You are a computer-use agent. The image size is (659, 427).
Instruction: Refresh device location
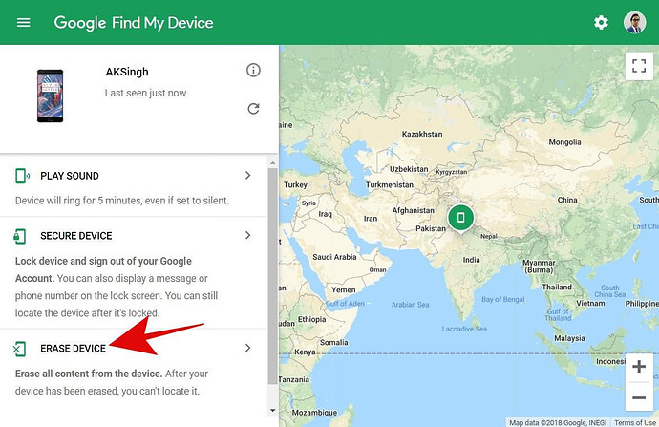pos(253,109)
